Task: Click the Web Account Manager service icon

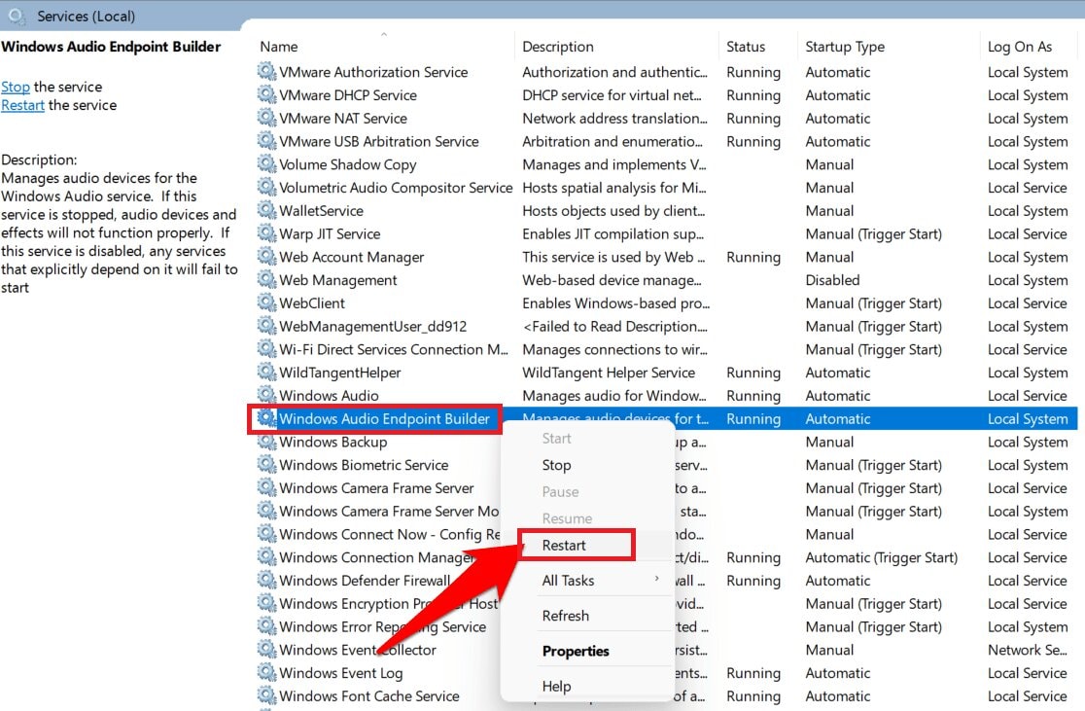Action: (266, 257)
